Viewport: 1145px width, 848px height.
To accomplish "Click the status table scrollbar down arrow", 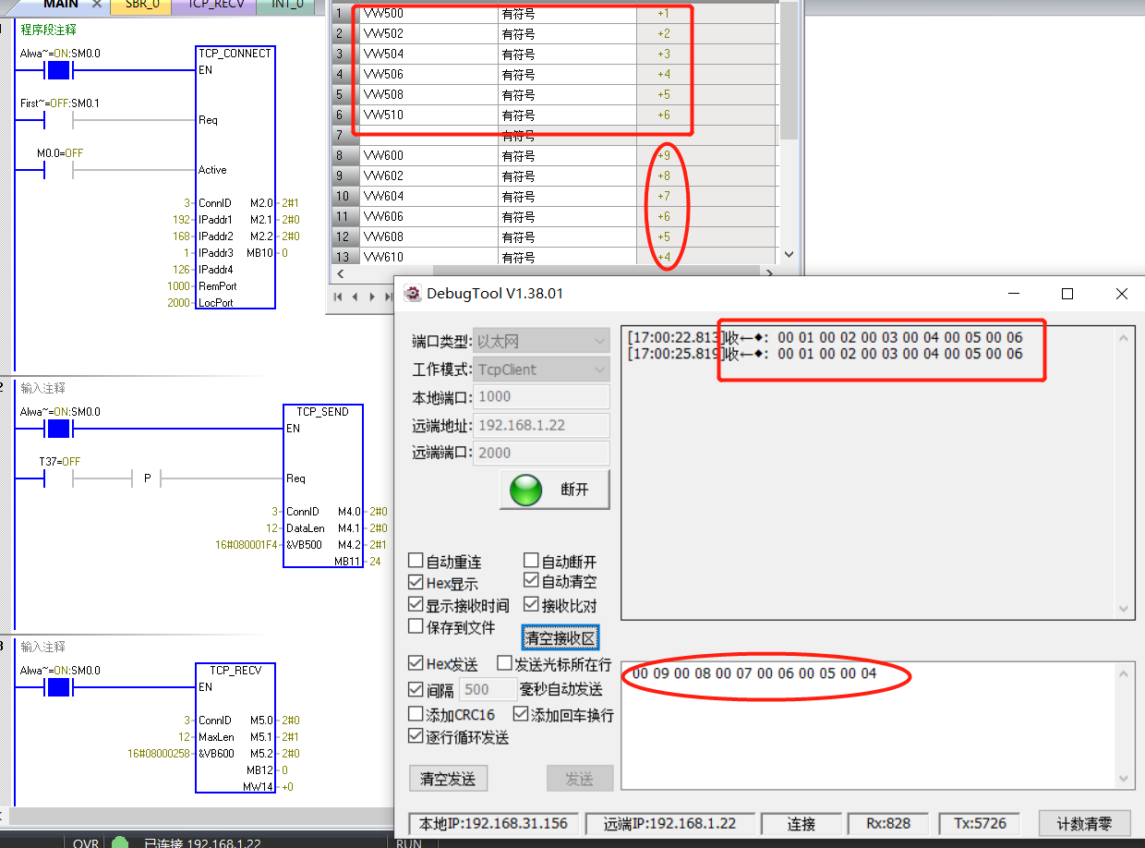I will pos(787,255).
